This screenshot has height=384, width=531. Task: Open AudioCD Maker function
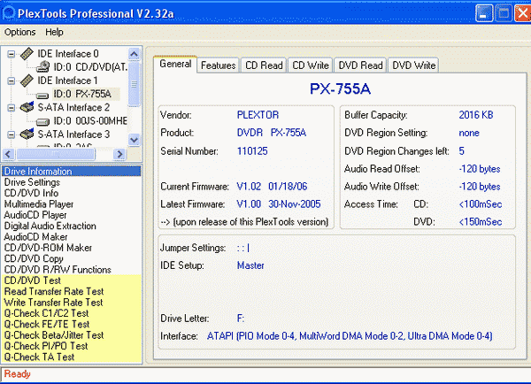72,237
